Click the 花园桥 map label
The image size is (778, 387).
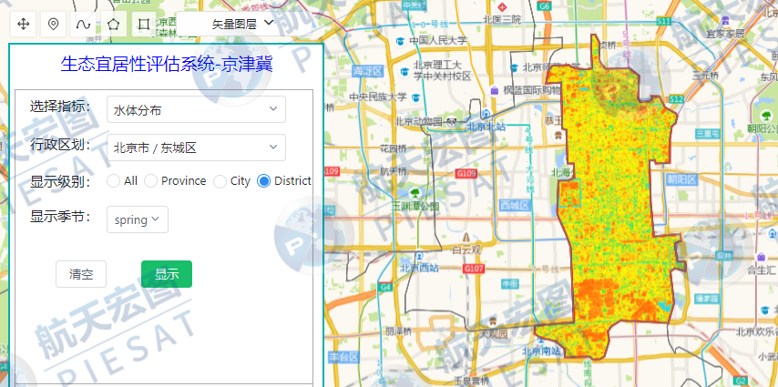point(394,148)
